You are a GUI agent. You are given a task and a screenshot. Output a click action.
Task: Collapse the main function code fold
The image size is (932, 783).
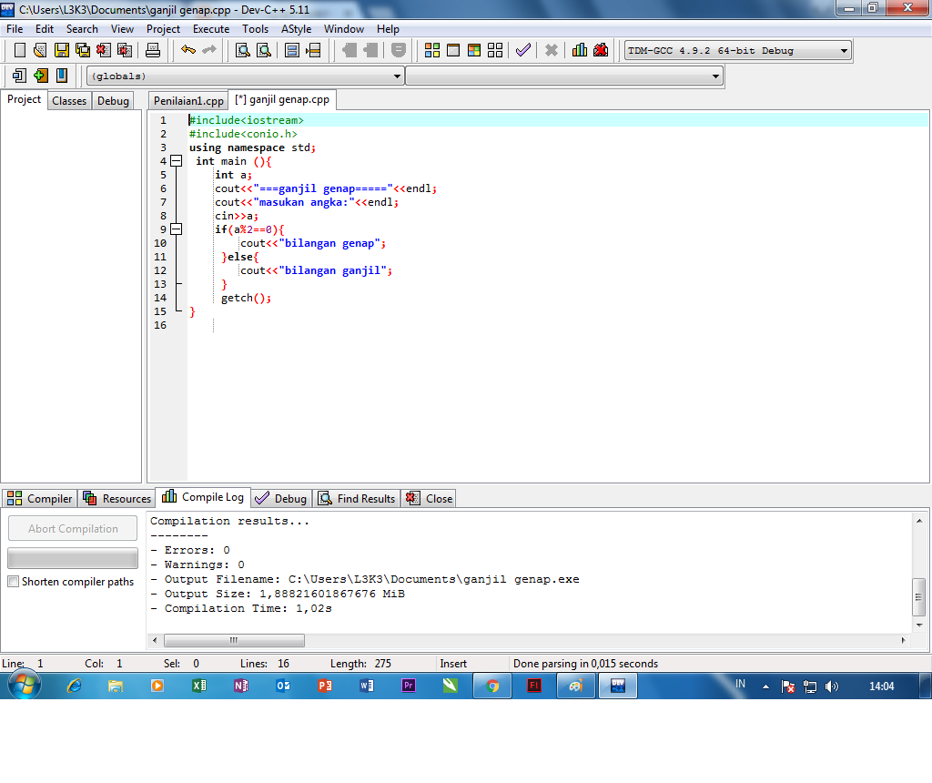coord(175,161)
